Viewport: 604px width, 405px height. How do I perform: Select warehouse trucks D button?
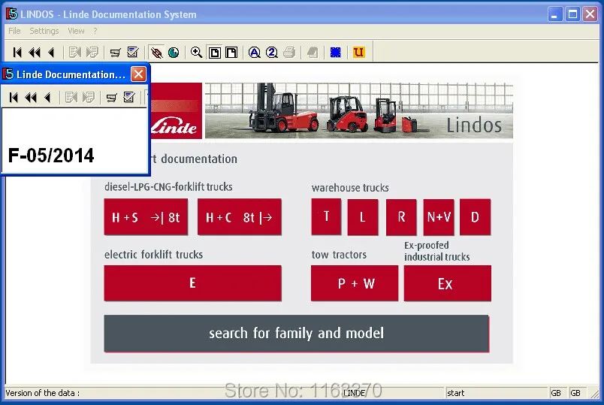tap(476, 217)
